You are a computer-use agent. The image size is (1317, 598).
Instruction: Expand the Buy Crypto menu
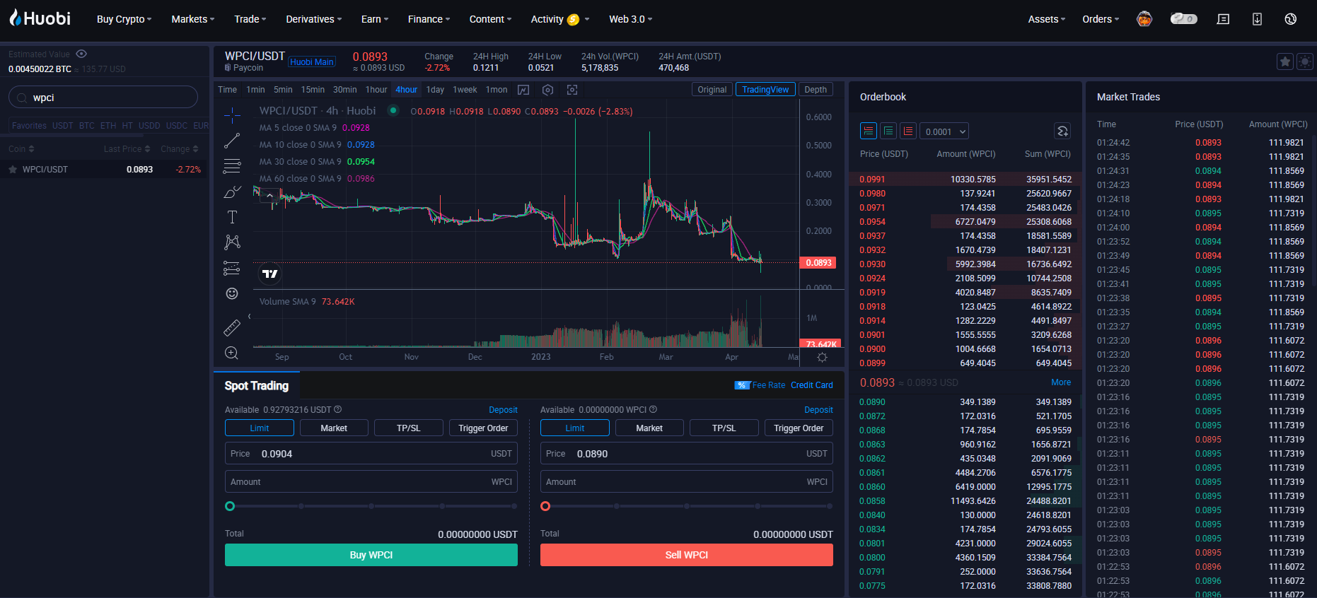point(124,19)
